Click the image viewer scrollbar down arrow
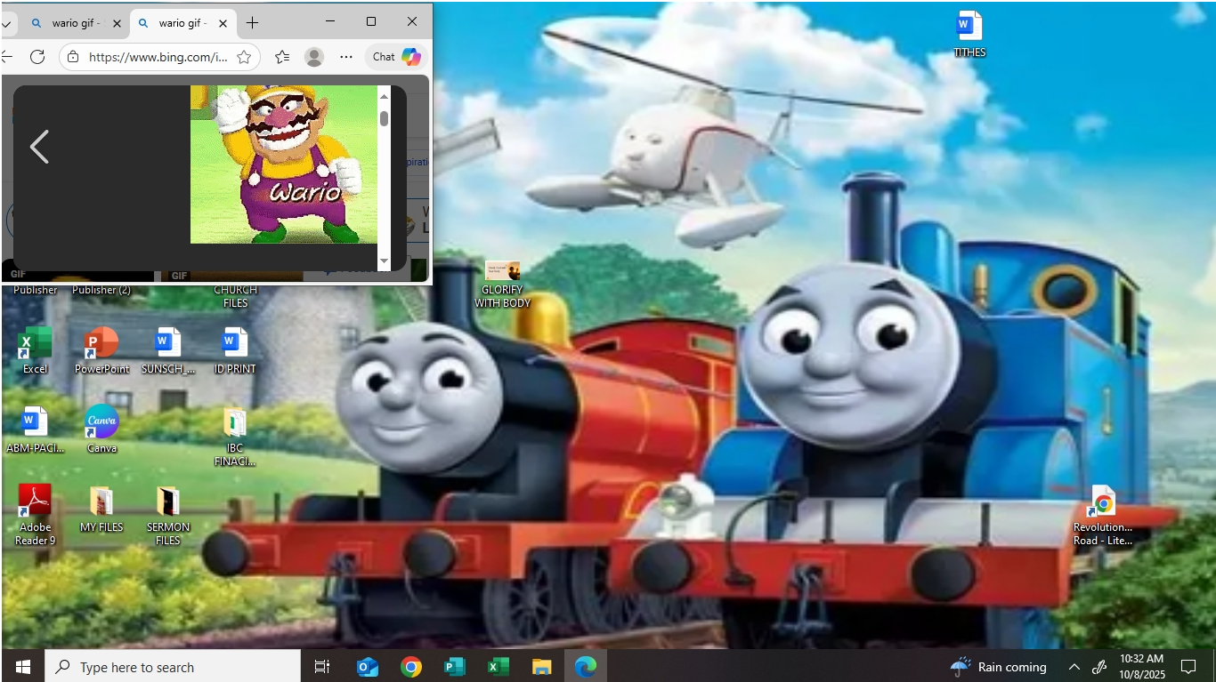 (x=385, y=261)
